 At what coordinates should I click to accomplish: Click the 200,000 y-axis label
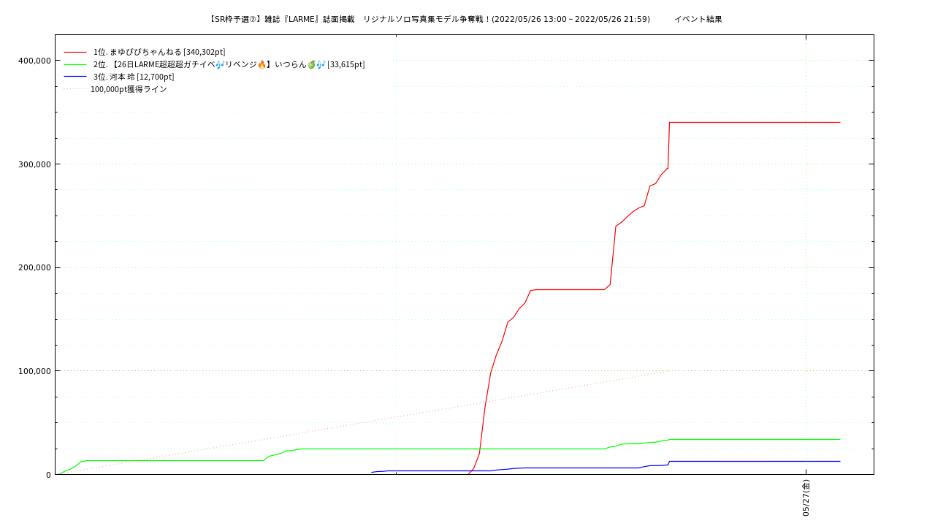[34, 267]
